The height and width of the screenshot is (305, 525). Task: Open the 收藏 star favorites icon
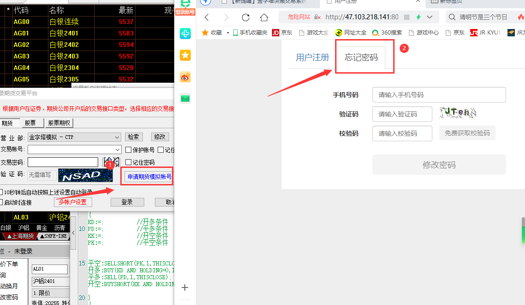click(x=205, y=32)
